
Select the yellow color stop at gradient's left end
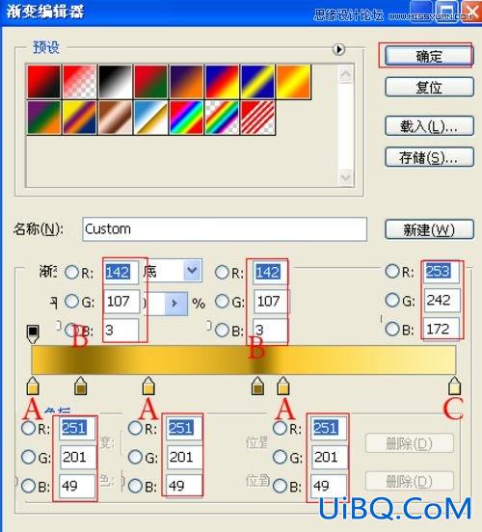coord(33,386)
